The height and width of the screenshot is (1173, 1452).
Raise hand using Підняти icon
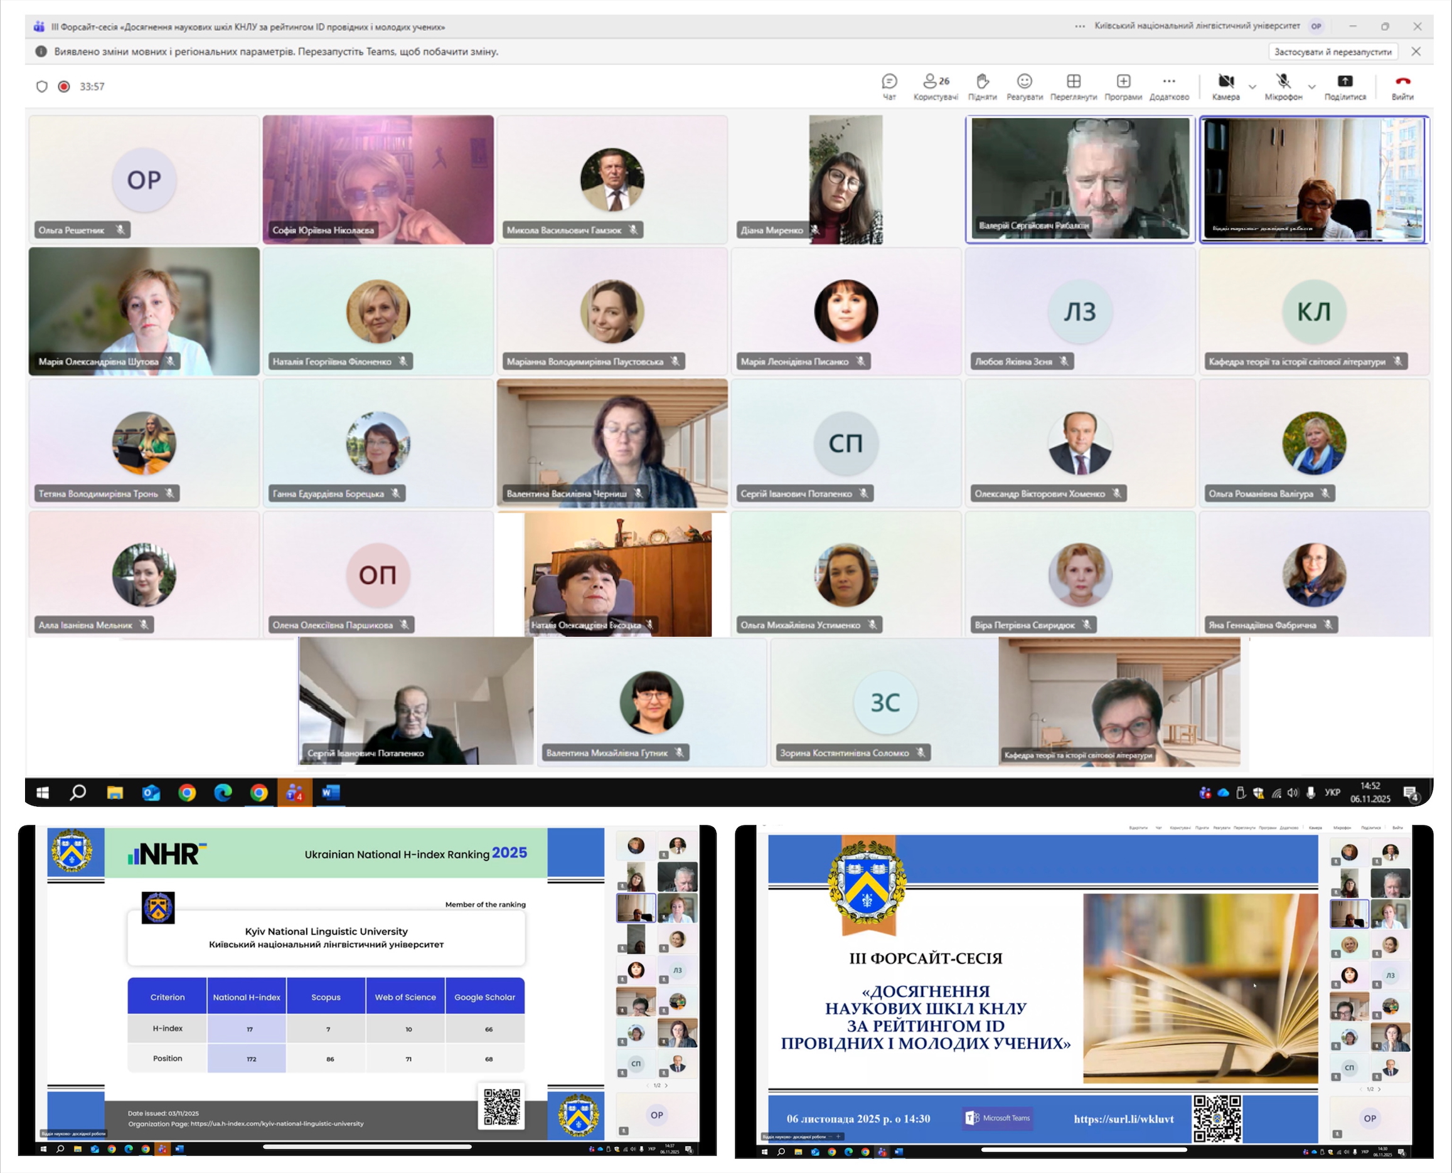click(982, 82)
